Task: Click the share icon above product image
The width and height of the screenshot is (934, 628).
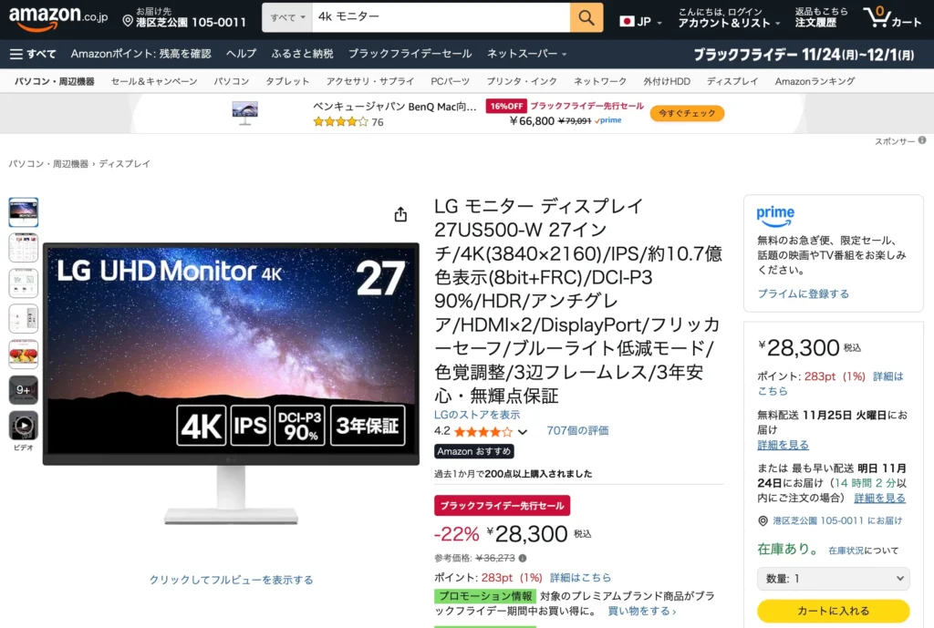Action: 401,214
